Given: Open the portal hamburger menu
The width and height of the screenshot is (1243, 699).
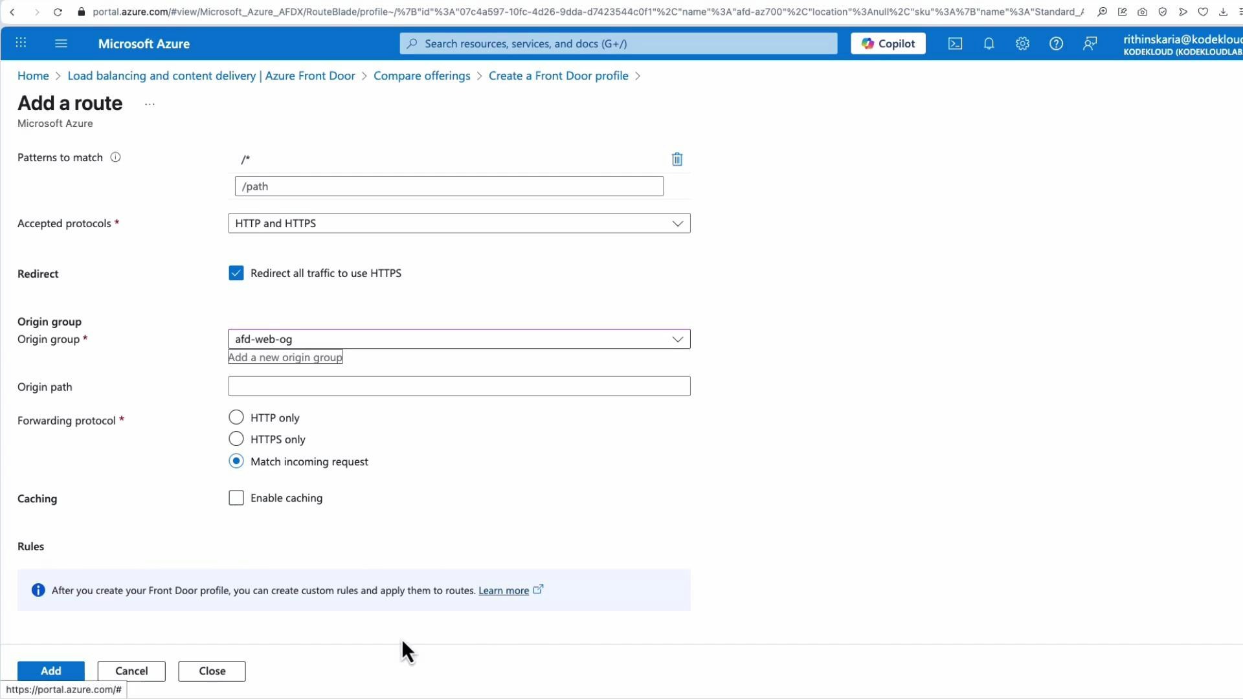Looking at the screenshot, I should (61, 43).
